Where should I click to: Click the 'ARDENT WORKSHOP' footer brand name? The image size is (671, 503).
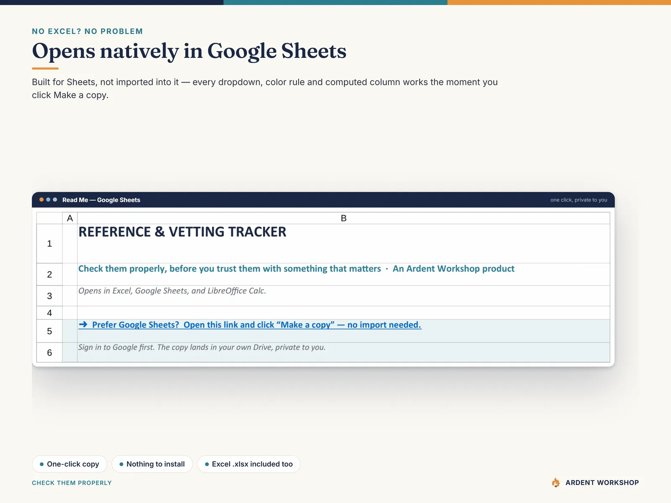point(602,482)
